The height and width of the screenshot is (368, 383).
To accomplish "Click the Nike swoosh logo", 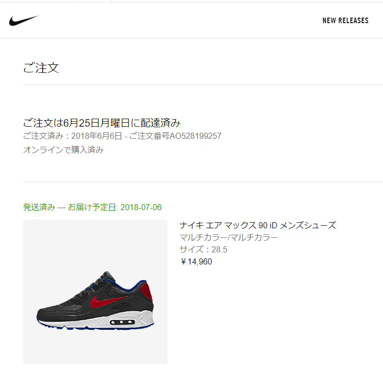I will 24,21.
